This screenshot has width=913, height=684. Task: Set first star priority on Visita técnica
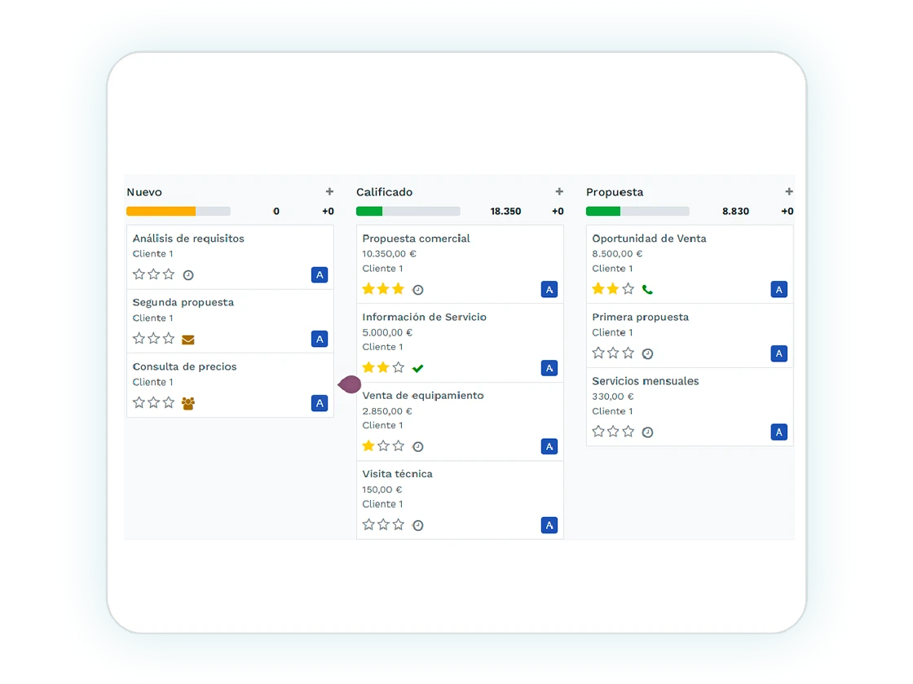[x=368, y=525]
